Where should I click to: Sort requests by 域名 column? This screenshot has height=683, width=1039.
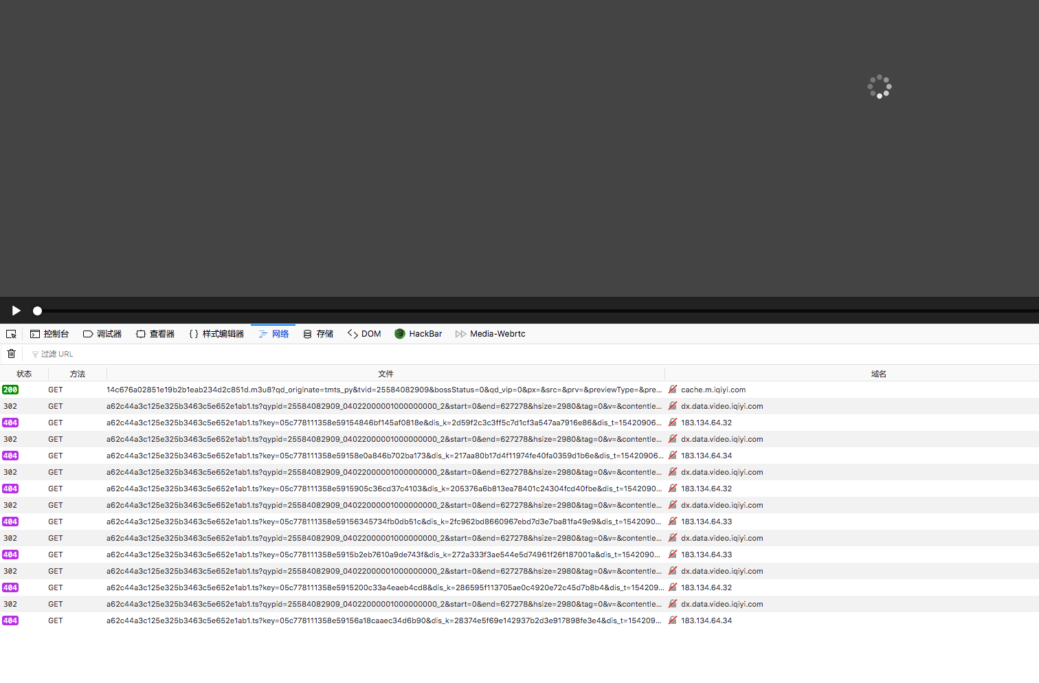[878, 373]
